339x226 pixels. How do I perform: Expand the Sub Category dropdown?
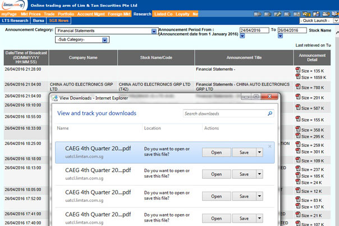(104, 40)
